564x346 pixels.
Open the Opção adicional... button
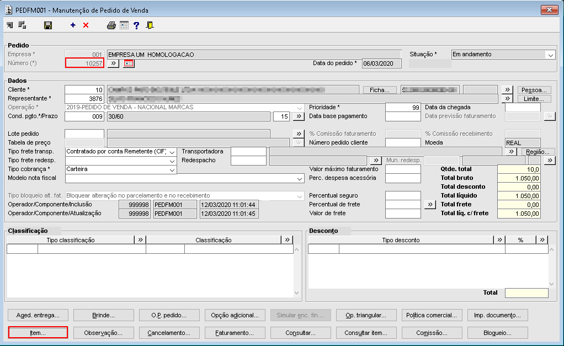(x=235, y=315)
